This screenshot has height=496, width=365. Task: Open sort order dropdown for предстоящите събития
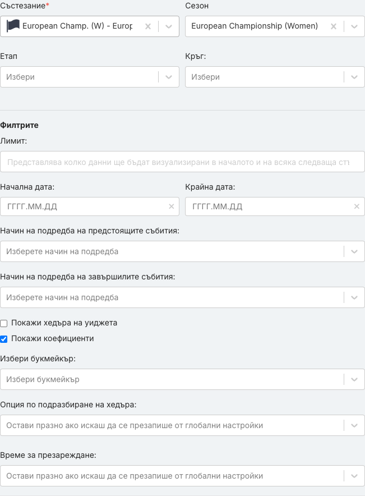354,251
